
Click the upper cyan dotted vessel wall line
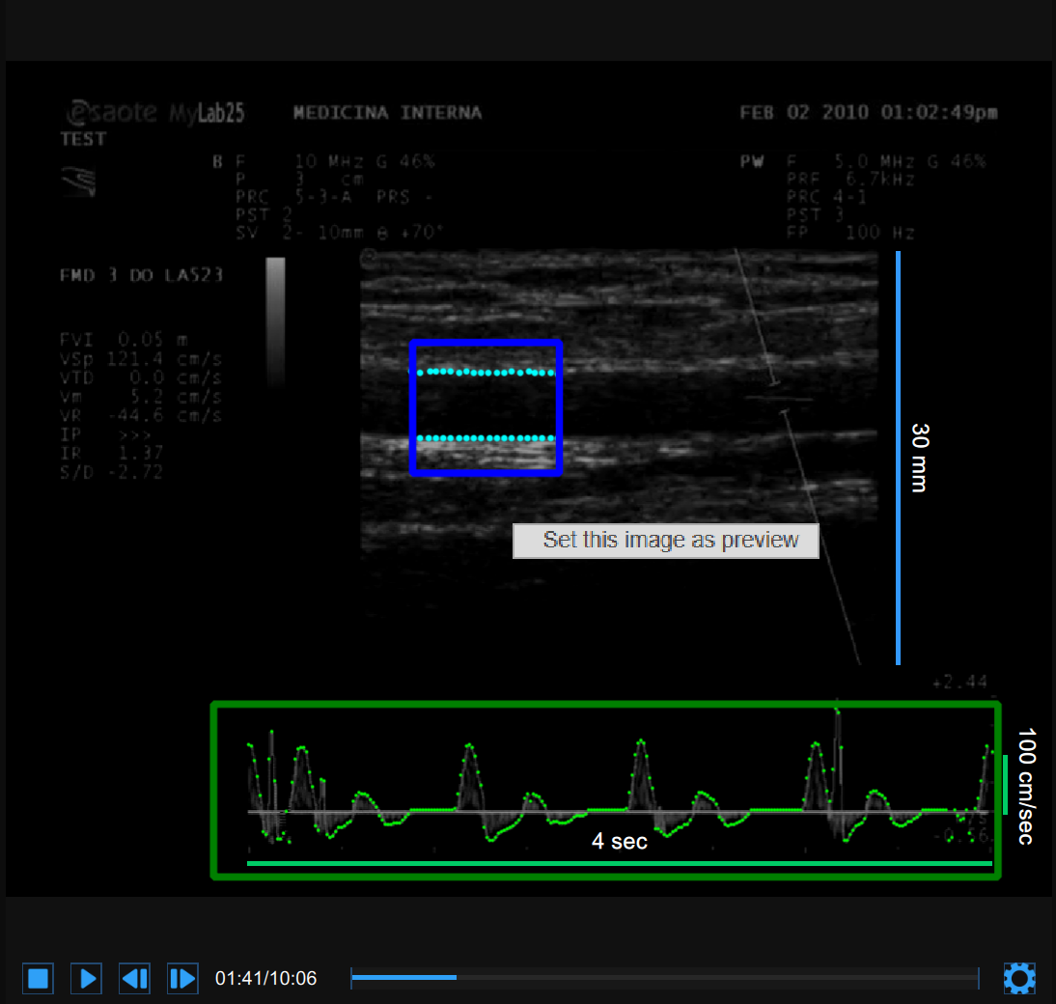486,372
